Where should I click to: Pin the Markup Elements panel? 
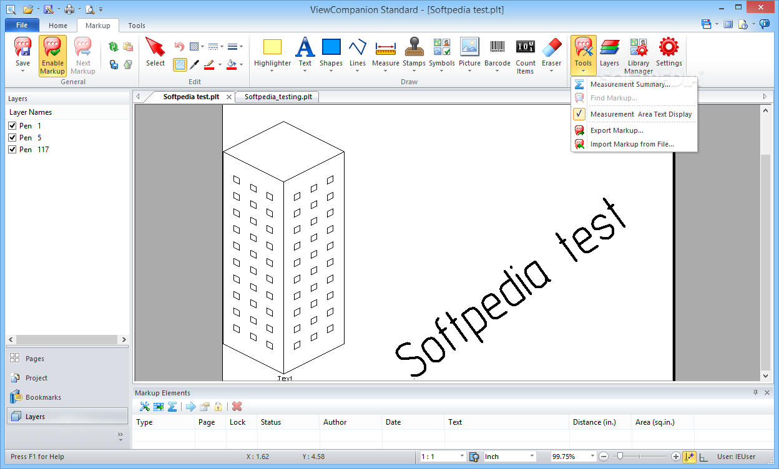click(755, 392)
